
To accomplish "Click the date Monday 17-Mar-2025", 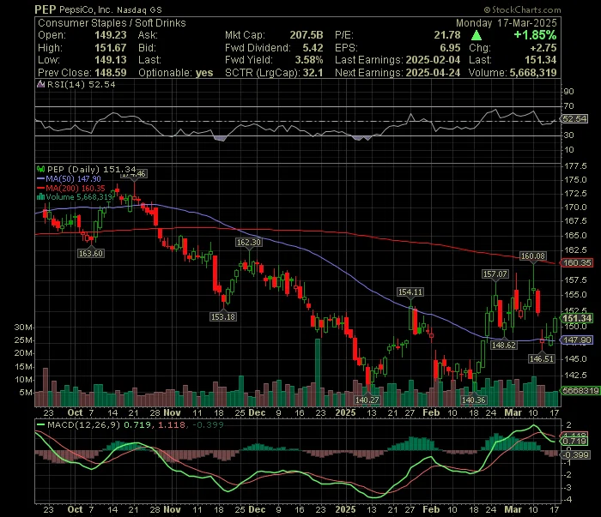I will (507, 23).
